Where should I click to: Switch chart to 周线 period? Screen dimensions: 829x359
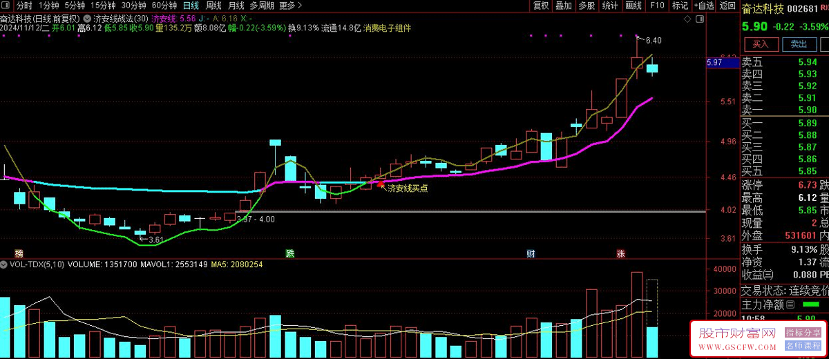tap(213, 6)
